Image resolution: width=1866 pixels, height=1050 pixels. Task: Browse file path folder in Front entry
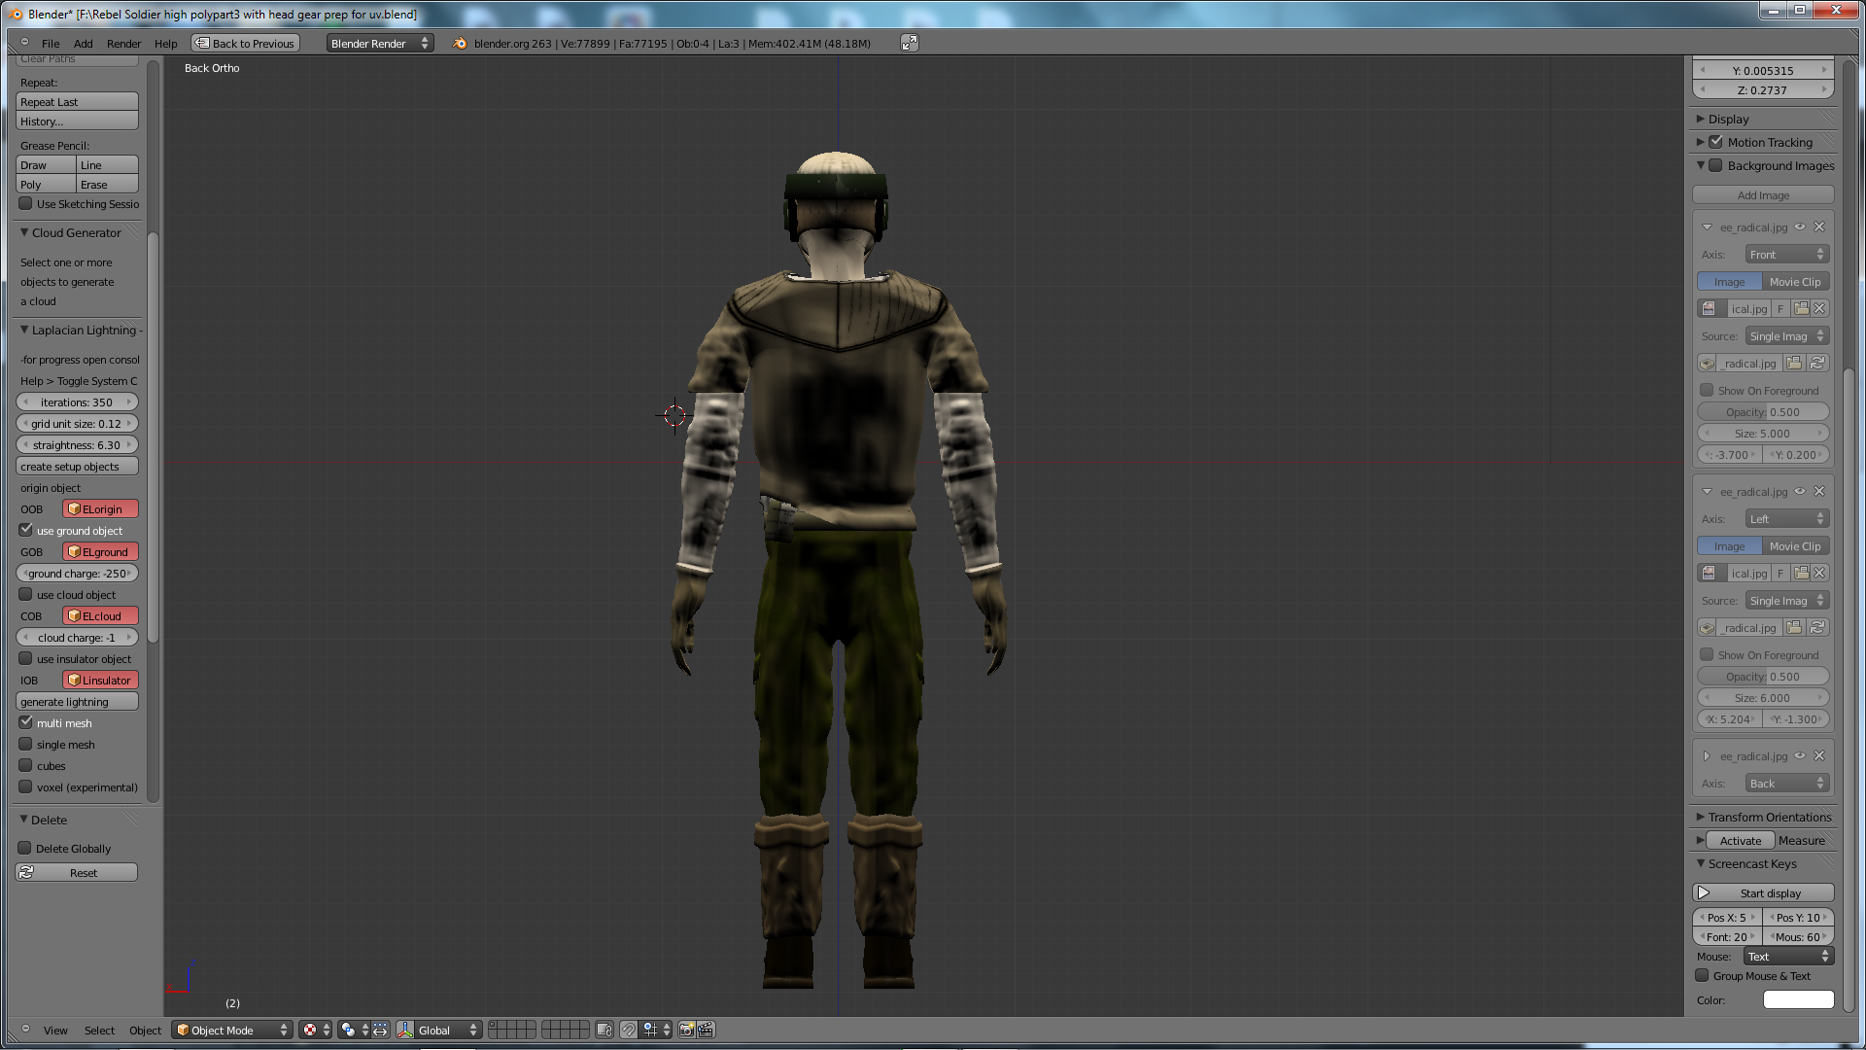click(1794, 363)
